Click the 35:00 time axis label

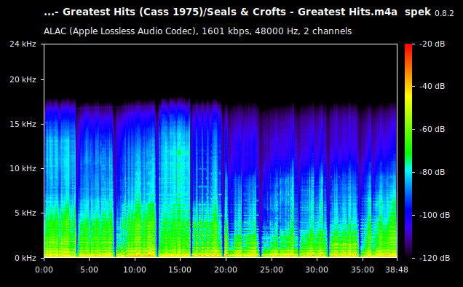(x=363, y=270)
